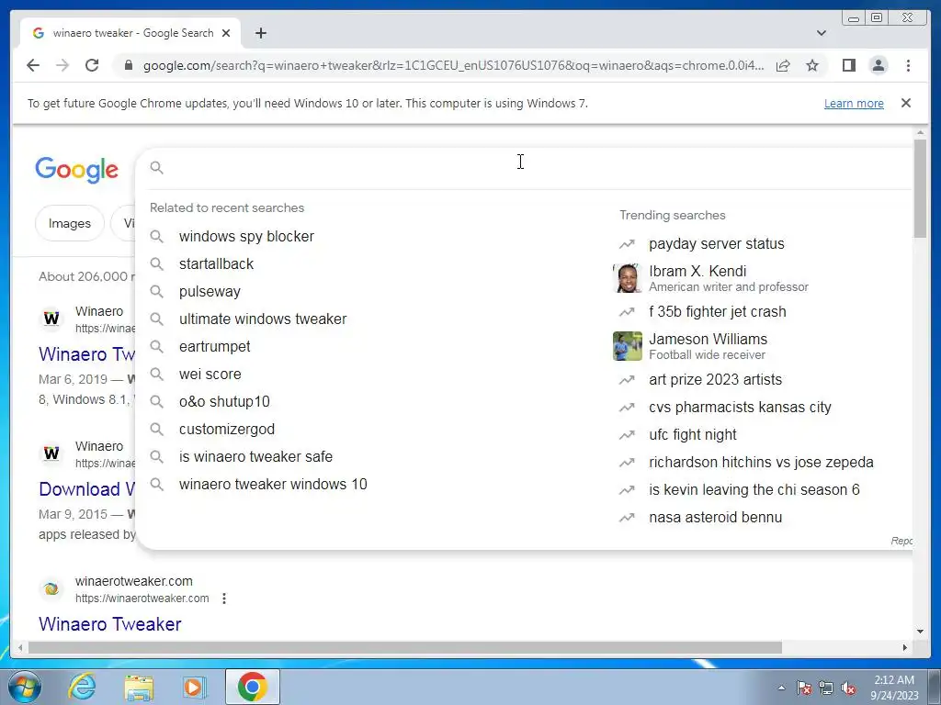Open trending search payday server status
Screen dimensions: 941x705
tap(717, 244)
